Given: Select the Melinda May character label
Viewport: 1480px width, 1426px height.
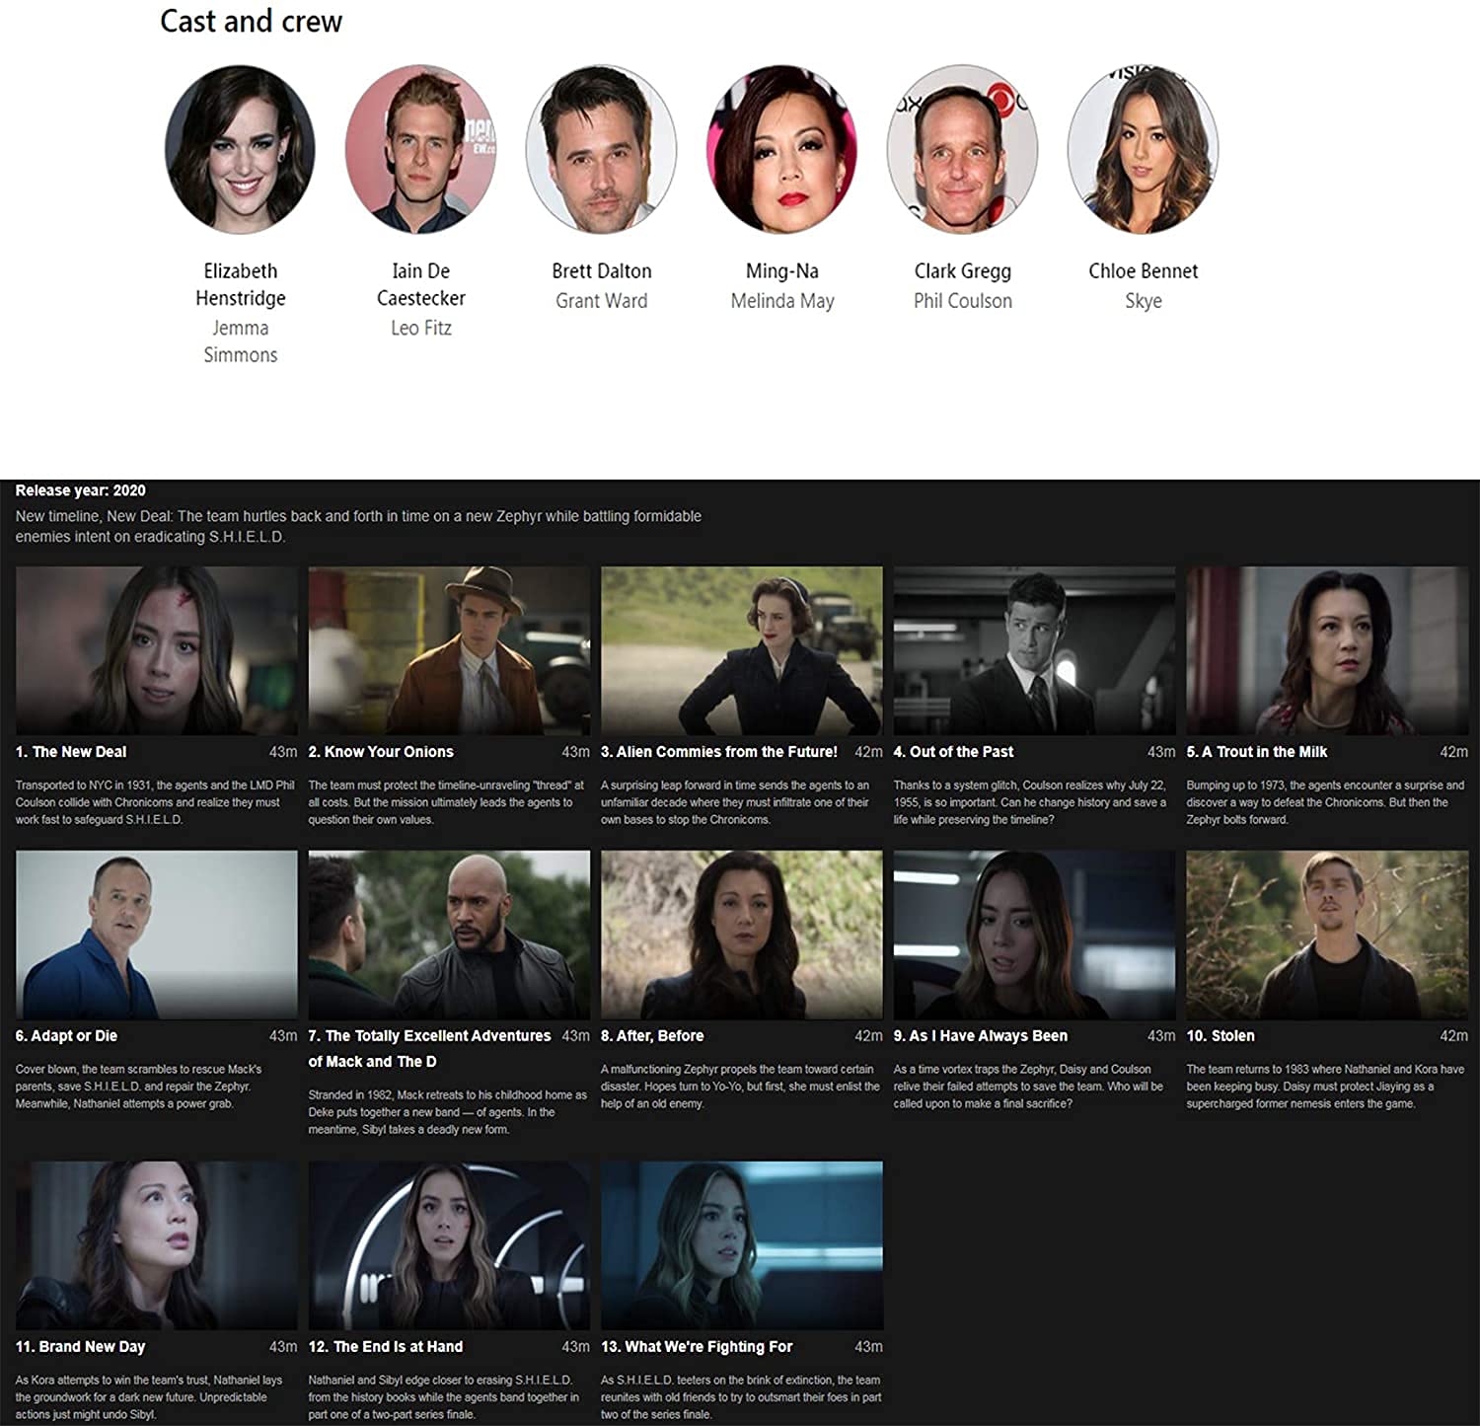Looking at the screenshot, I should pyautogui.click(x=782, y=301).
